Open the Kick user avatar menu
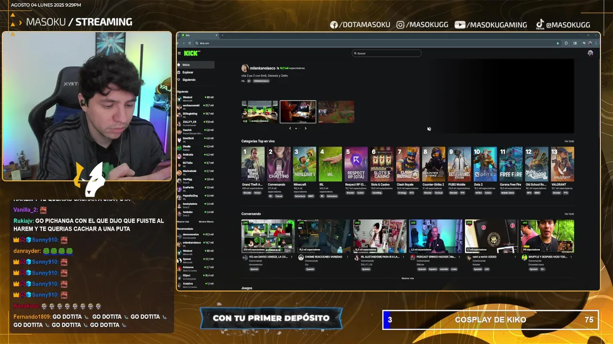 coord(590,54)
